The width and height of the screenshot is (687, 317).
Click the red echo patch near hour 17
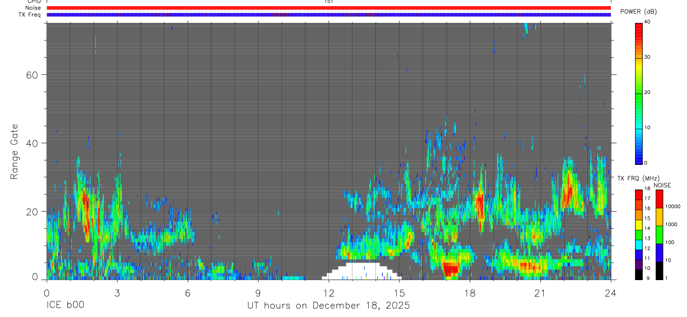(x=450, y=268)
